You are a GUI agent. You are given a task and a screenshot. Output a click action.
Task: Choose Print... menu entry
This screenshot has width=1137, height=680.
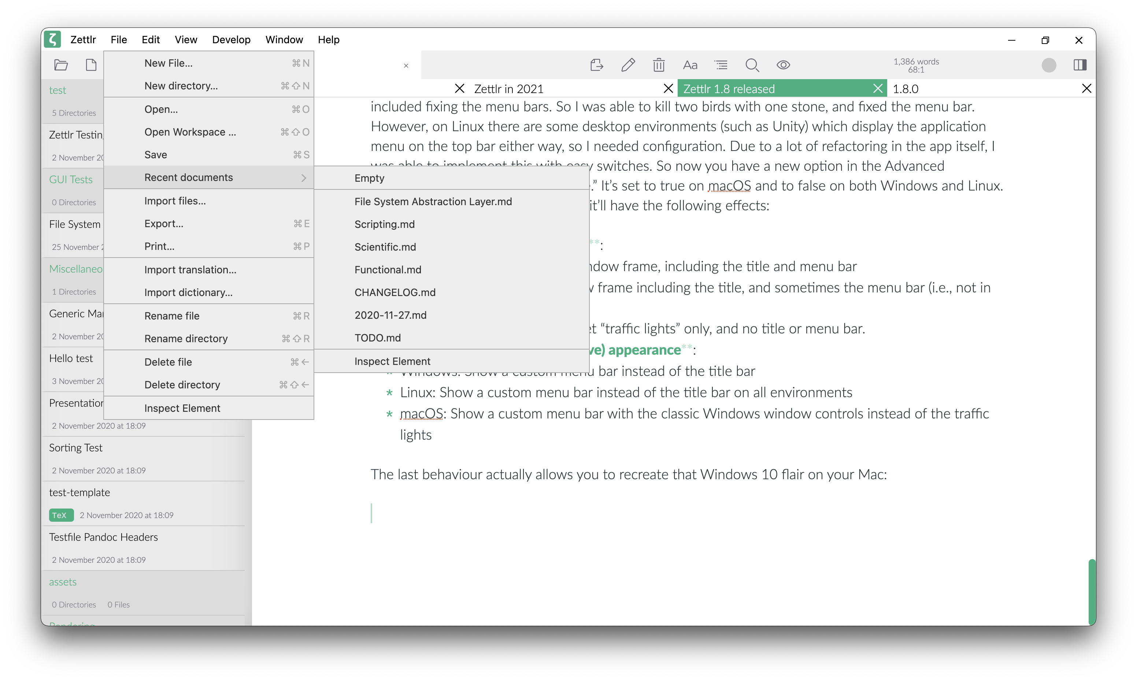click(208, 247)
